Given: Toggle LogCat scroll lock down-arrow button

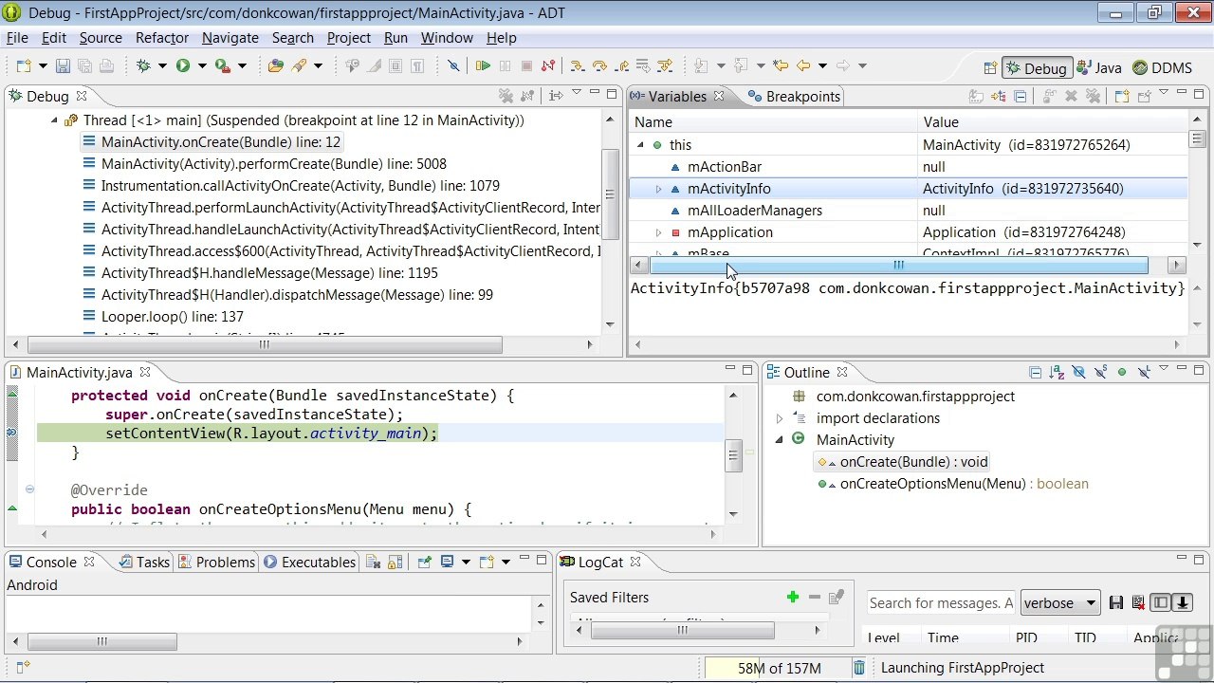Looking at the screenshot, I should tap(1183, 602).
